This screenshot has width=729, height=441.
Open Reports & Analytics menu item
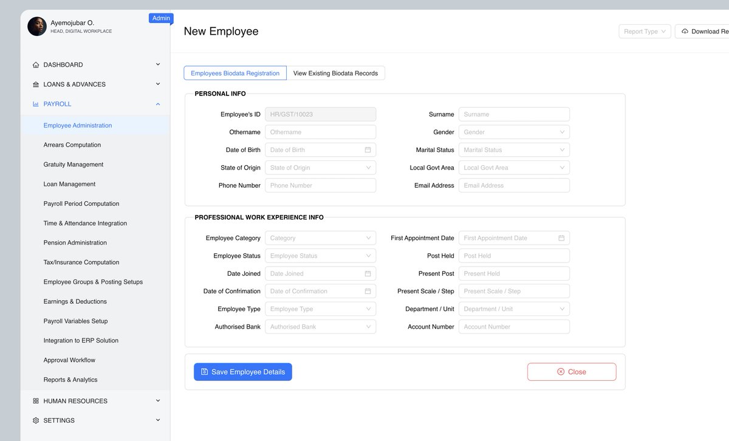tap(95, 380)
